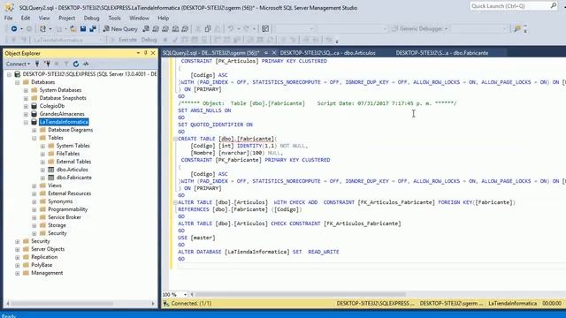
Task: Select the Views folder in tree
Action: coord(55,185)
